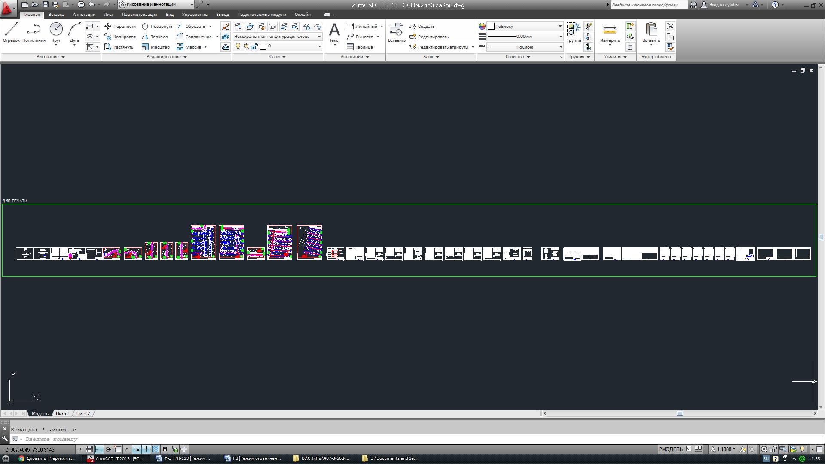This screenshot has width=825, height=464.
Task: Click the Перенести move tool
Action: (120, 26)
